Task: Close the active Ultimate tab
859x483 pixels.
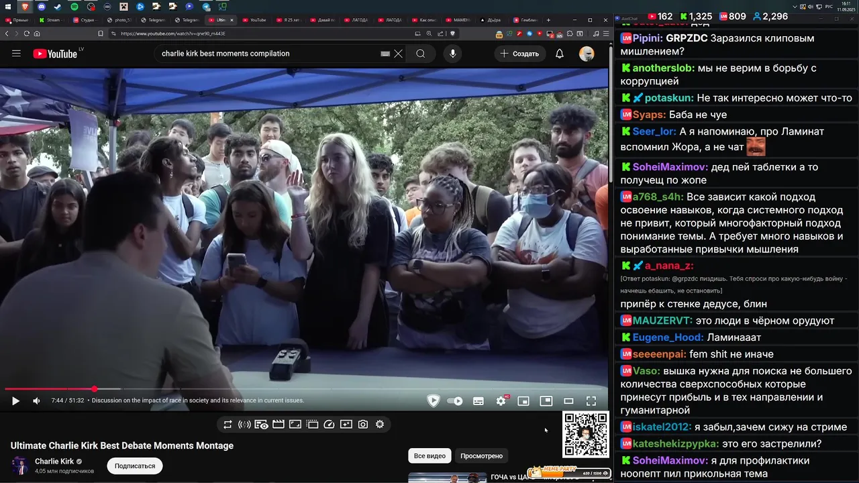Action: pyautogui.click(x=232, y=20)
